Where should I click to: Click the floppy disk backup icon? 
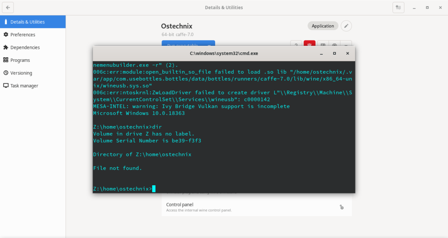click(x=323, y=44)
